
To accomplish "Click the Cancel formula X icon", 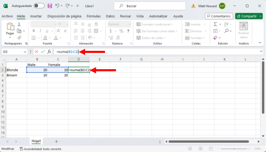I will [x=36, y=52].
